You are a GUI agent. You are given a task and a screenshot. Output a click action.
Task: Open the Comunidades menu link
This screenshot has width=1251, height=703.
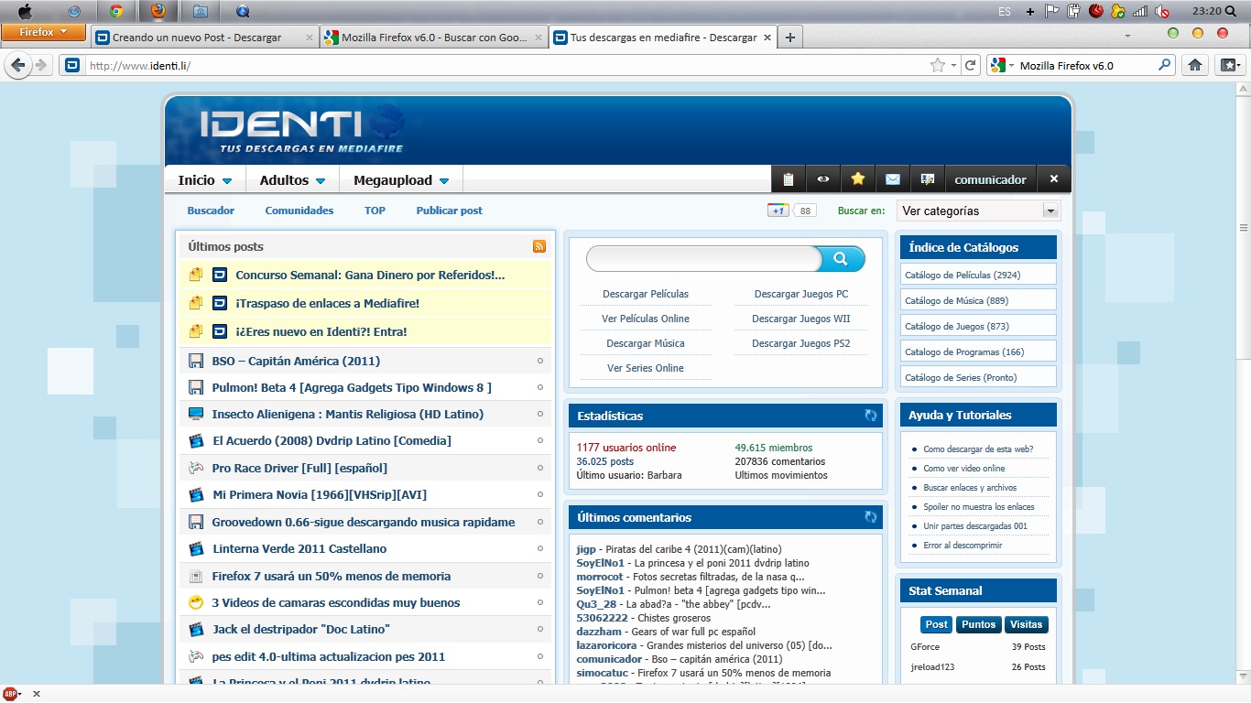point(299,211)
